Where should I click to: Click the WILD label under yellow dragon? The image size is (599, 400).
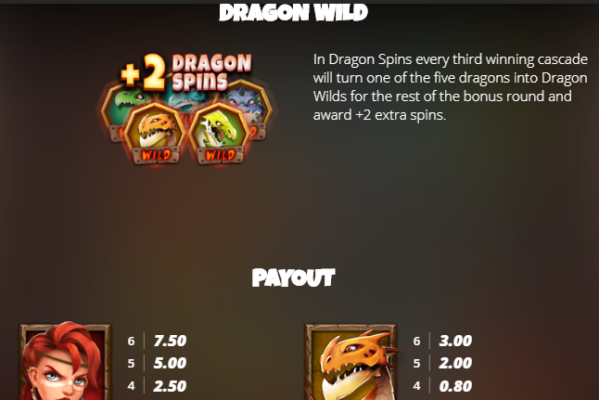pos(220,155)
